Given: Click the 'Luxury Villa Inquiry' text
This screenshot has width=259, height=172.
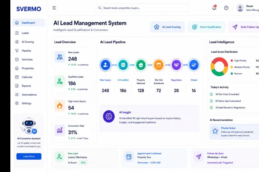Looking at the screenshot, I should pyautogui.click(x=77, y=157).
